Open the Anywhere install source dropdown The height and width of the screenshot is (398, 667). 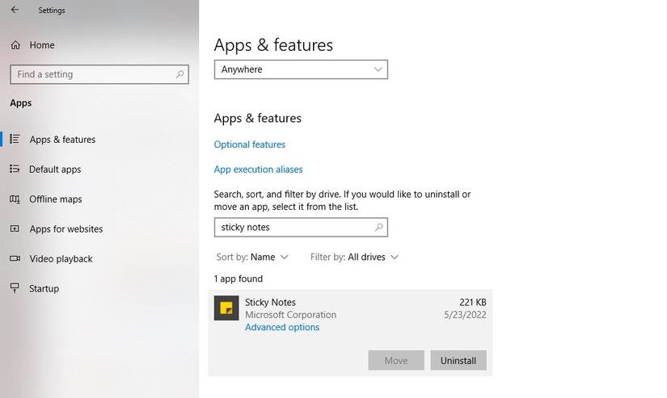(301, 69)
